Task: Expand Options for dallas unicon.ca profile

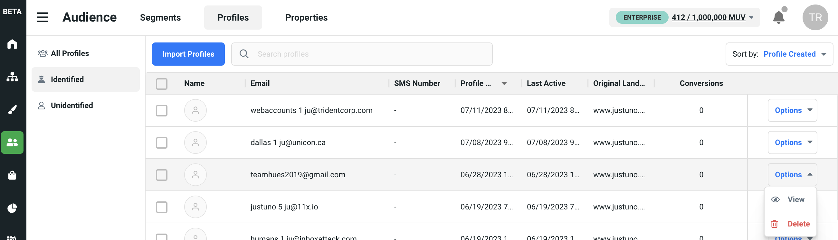Action: pos(792,143)
